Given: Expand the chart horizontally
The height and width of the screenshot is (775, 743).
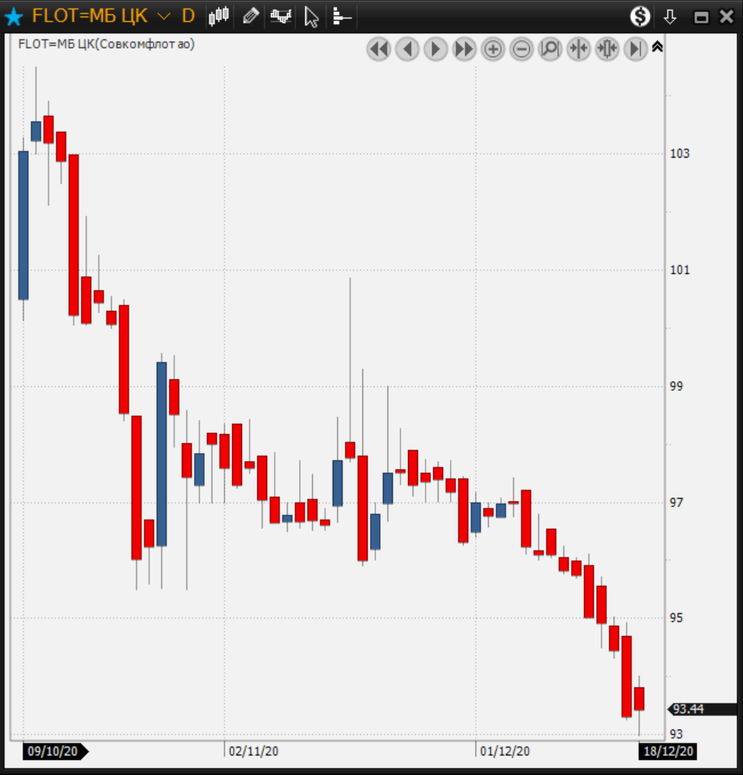Looking at the screenshot, I should coord(607,49).
